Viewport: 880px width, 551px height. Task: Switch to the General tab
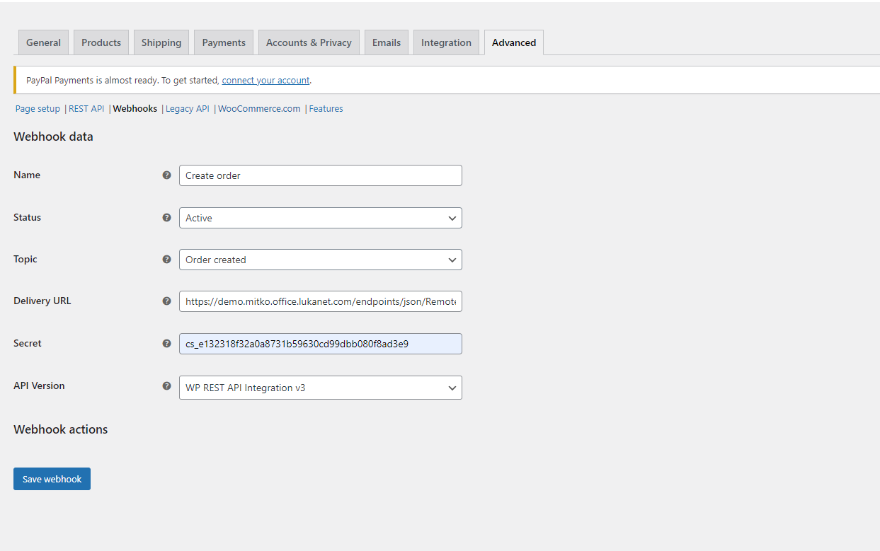[x=43, y=42]
